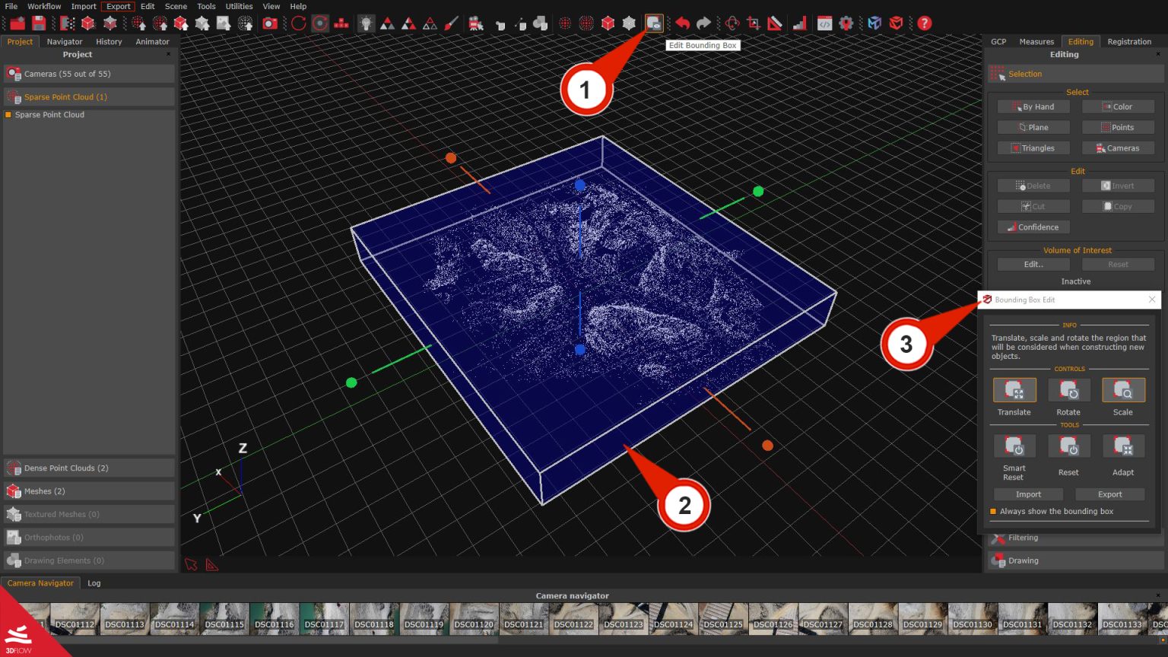
Task: Click the Export button in Bounding Box Edit
Action: (x=1109, y=494)
